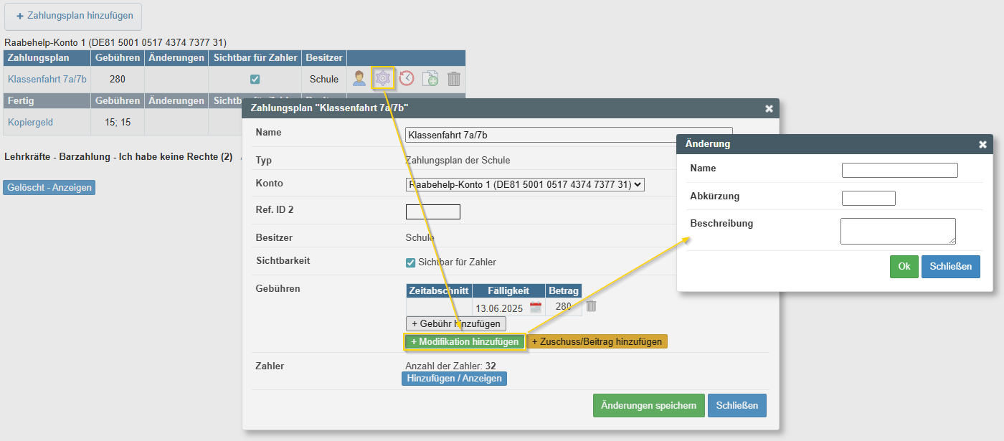Remove the 280 fee row via trash icon
The width and height of the screenshot is (1004, 441).
pos(591,306)
